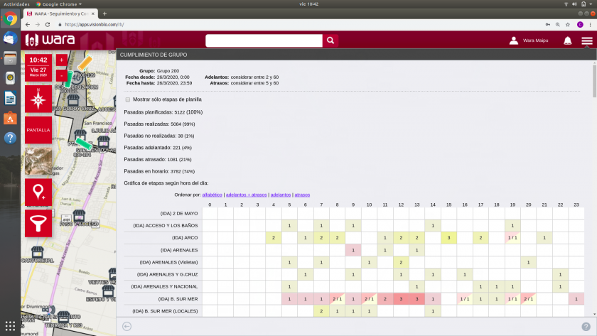Open Ubuntu Software from the dock

point(11,118)
